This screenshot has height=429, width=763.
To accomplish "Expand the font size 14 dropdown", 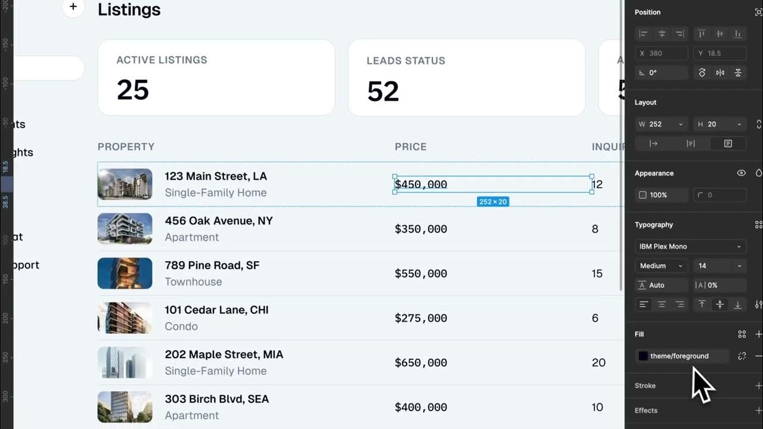I will [x=719, y=266].
